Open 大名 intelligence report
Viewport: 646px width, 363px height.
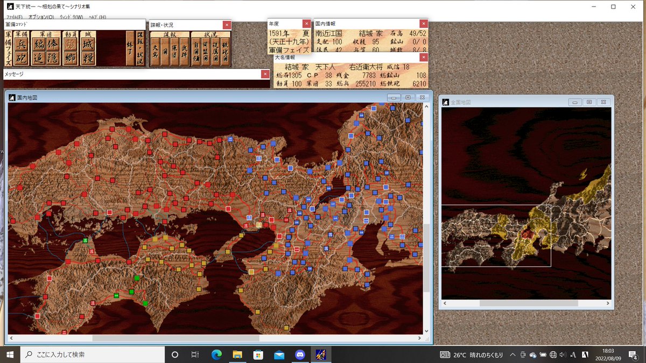(155, 52)
